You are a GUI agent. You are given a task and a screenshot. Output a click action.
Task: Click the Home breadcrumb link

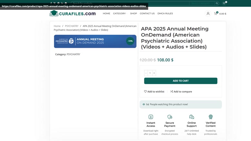[57, 26]
